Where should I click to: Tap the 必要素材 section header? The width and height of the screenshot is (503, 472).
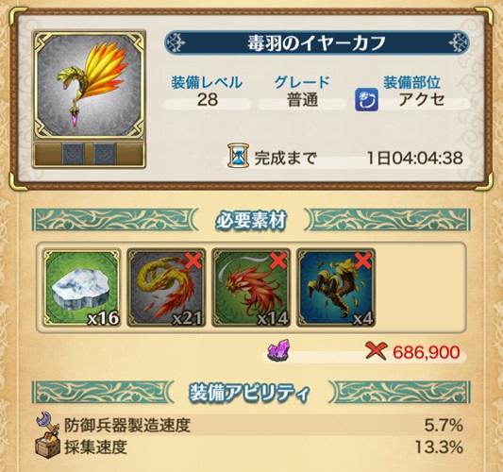pos(251,220)
